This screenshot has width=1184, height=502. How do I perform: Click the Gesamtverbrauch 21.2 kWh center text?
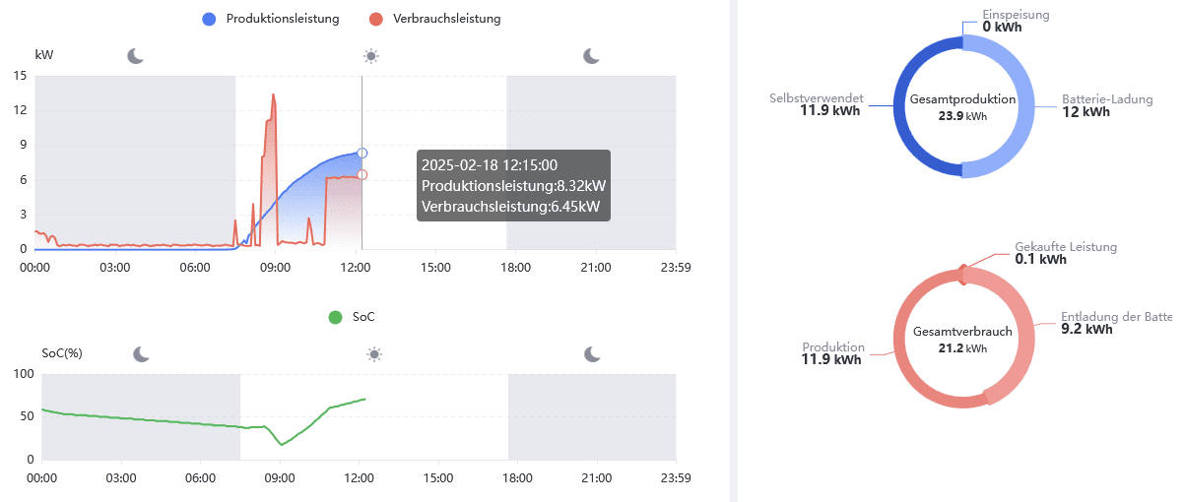(x=962, y=339)
